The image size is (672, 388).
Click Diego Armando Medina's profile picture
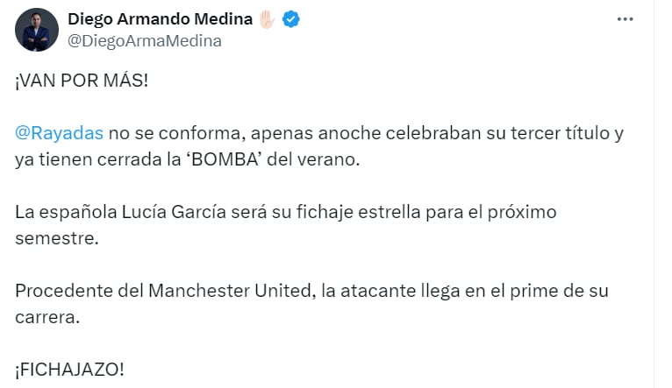click(36, 30)
